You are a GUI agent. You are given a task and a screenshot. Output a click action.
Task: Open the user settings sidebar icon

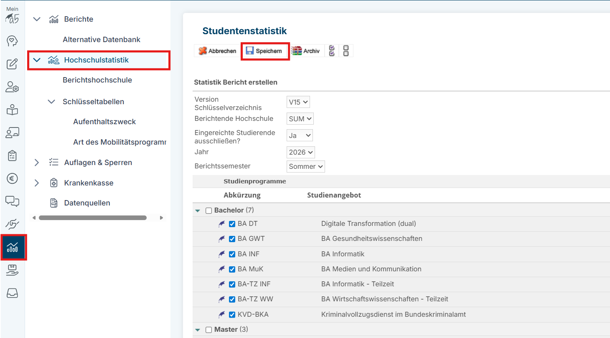tap(12, 87)
